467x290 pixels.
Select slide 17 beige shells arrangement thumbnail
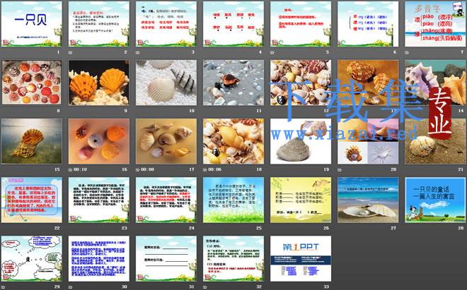166,141
